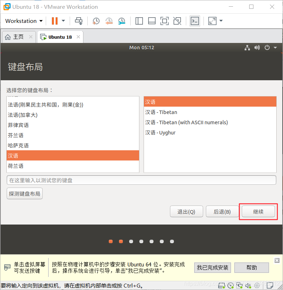The height and width of the screenshot is (290, 283).
Task: Click the sound card status icon
Action: point(248,286)
